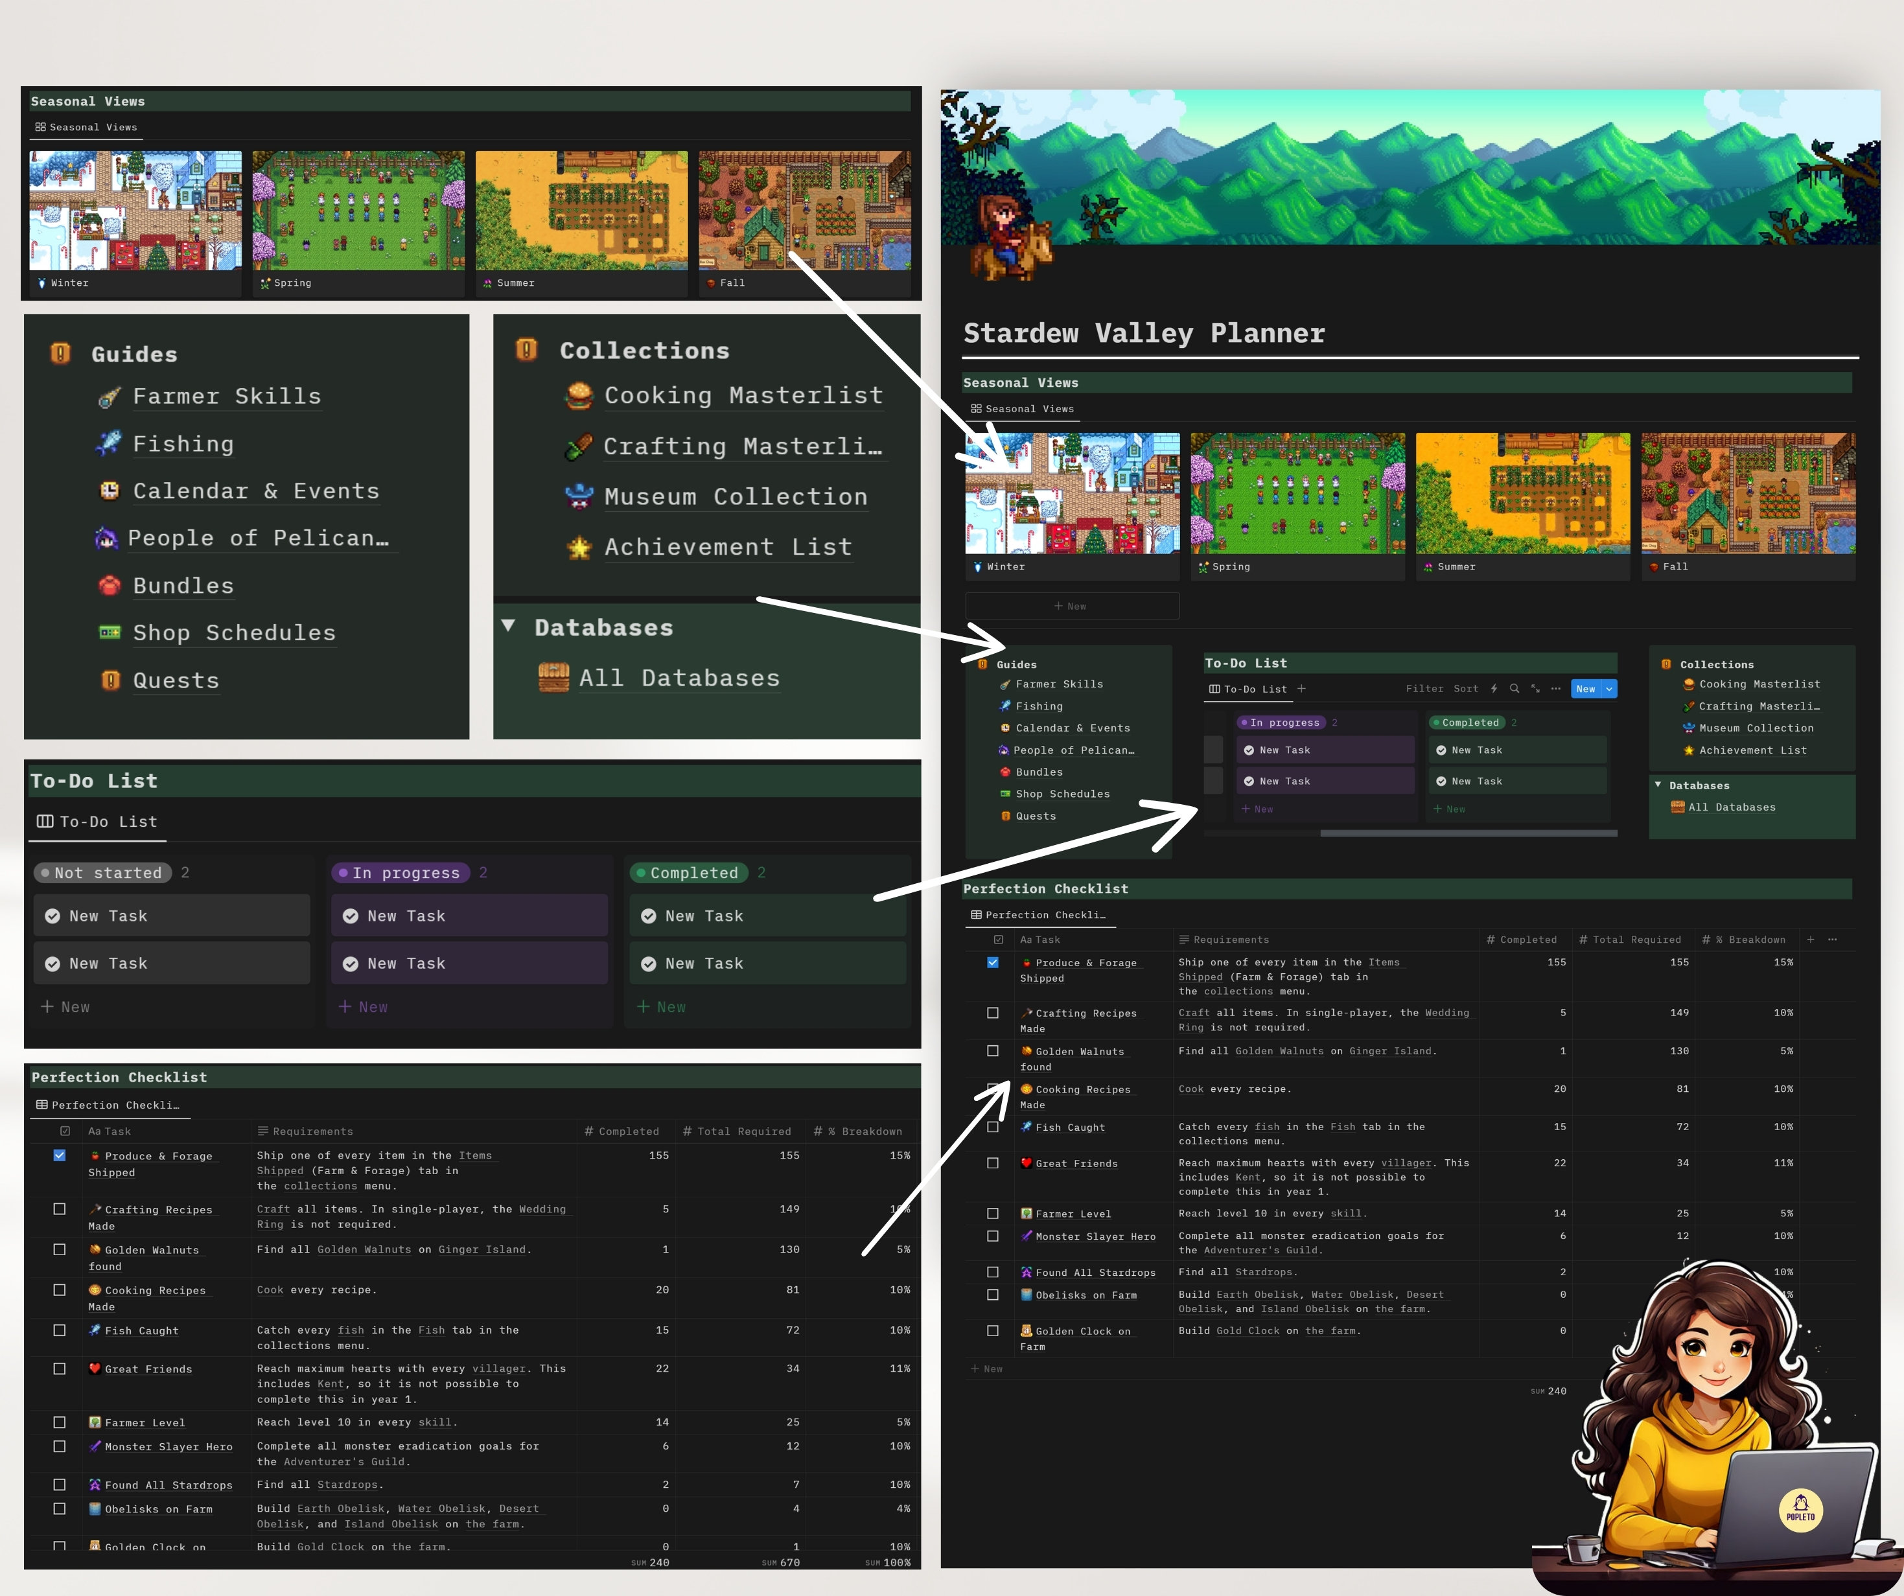Image resolution: width=1904 pixels, height=1596 pixels.
Task: Click the Museum Collection icon in enlarged Collections panel
Action: point(579,497)
